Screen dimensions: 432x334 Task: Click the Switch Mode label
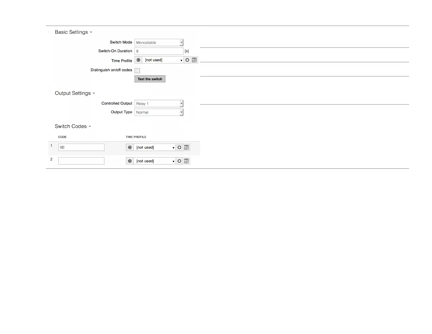pyautogui.click(x=121, y=42)
